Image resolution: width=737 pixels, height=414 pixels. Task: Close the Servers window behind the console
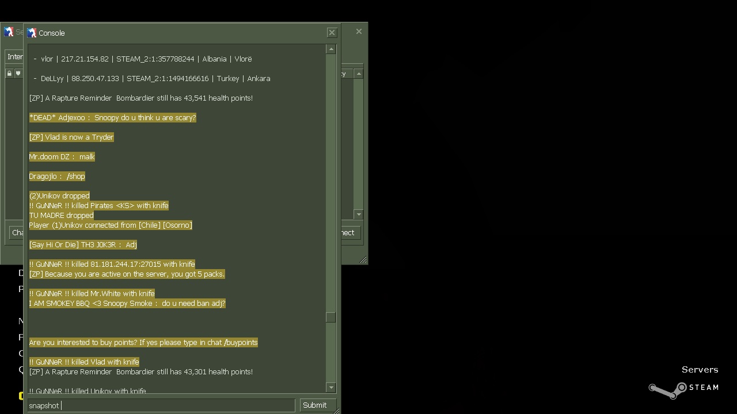[359, 32]
